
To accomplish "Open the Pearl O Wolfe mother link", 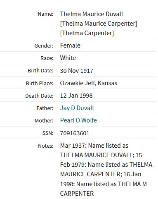I will [78, 120].
